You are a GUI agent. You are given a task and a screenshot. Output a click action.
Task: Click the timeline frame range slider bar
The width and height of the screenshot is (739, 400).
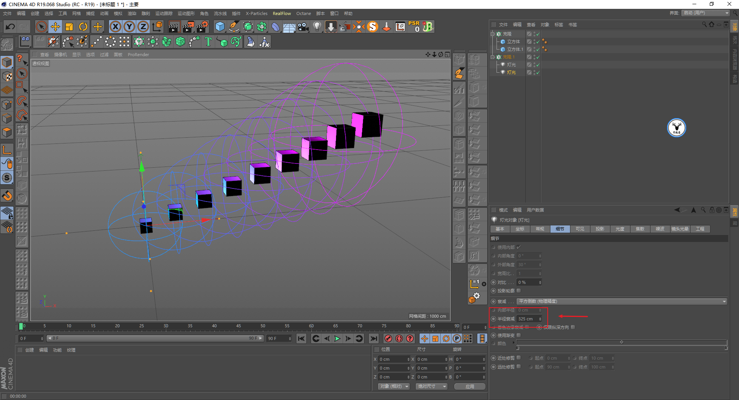point(155,338)
